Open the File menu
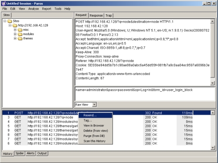 pyautogui.click(x=5, y=9)
